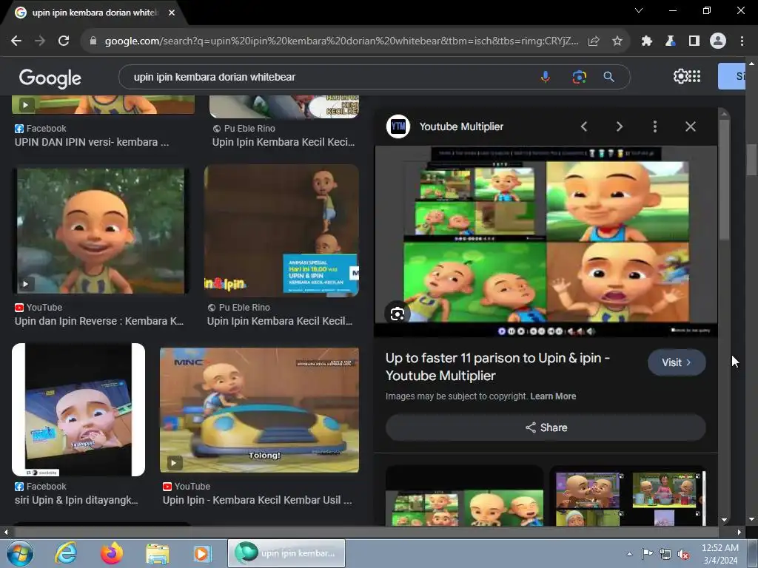The image size is (758, 568).
Task: Open Upin dan Ipin Reverse YouTube thumbnail
Action: [101, 231]
